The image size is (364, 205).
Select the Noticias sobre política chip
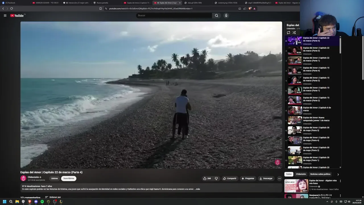click(x=320, y=174)
